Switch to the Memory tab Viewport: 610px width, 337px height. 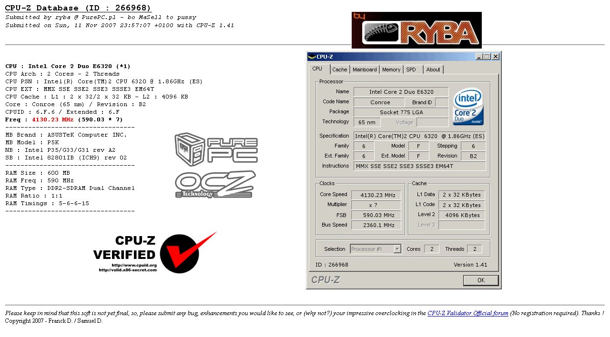[391, 69]
